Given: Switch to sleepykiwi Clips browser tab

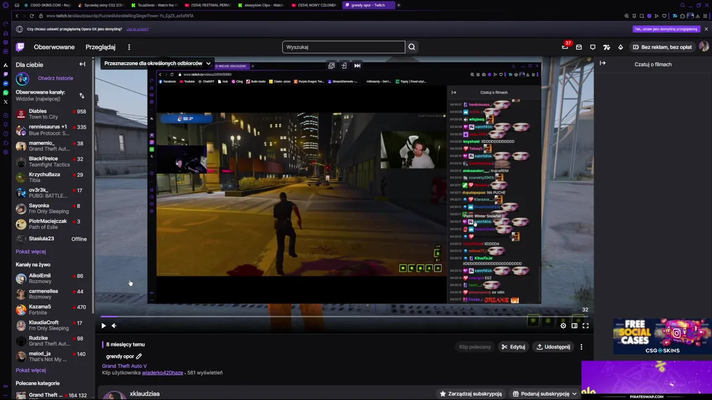Looking at the screenshot, I should (261, 5).
